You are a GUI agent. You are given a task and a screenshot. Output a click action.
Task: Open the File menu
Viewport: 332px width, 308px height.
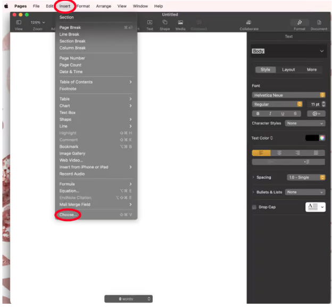coord(36,6)
